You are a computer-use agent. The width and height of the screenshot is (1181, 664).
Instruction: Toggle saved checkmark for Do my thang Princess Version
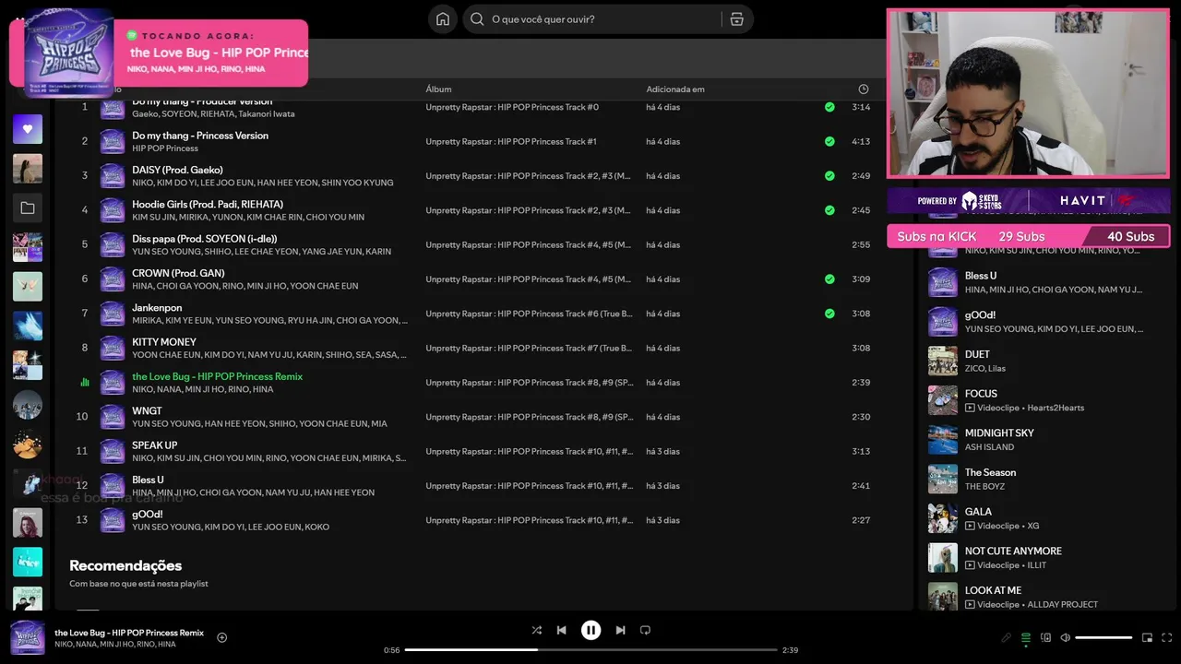coord(829,141)
